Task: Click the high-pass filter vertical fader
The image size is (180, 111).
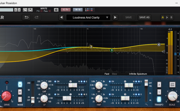Action: tap(33, 100)
